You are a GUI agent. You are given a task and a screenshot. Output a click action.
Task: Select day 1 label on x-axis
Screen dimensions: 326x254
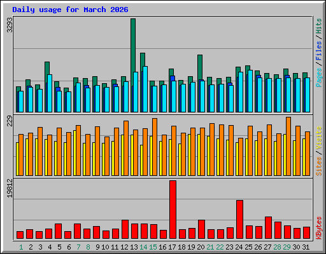pyautogui.click(x=21, y=247)
